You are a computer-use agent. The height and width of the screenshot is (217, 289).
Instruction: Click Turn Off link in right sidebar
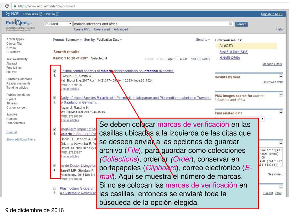(x=268, y=193)
